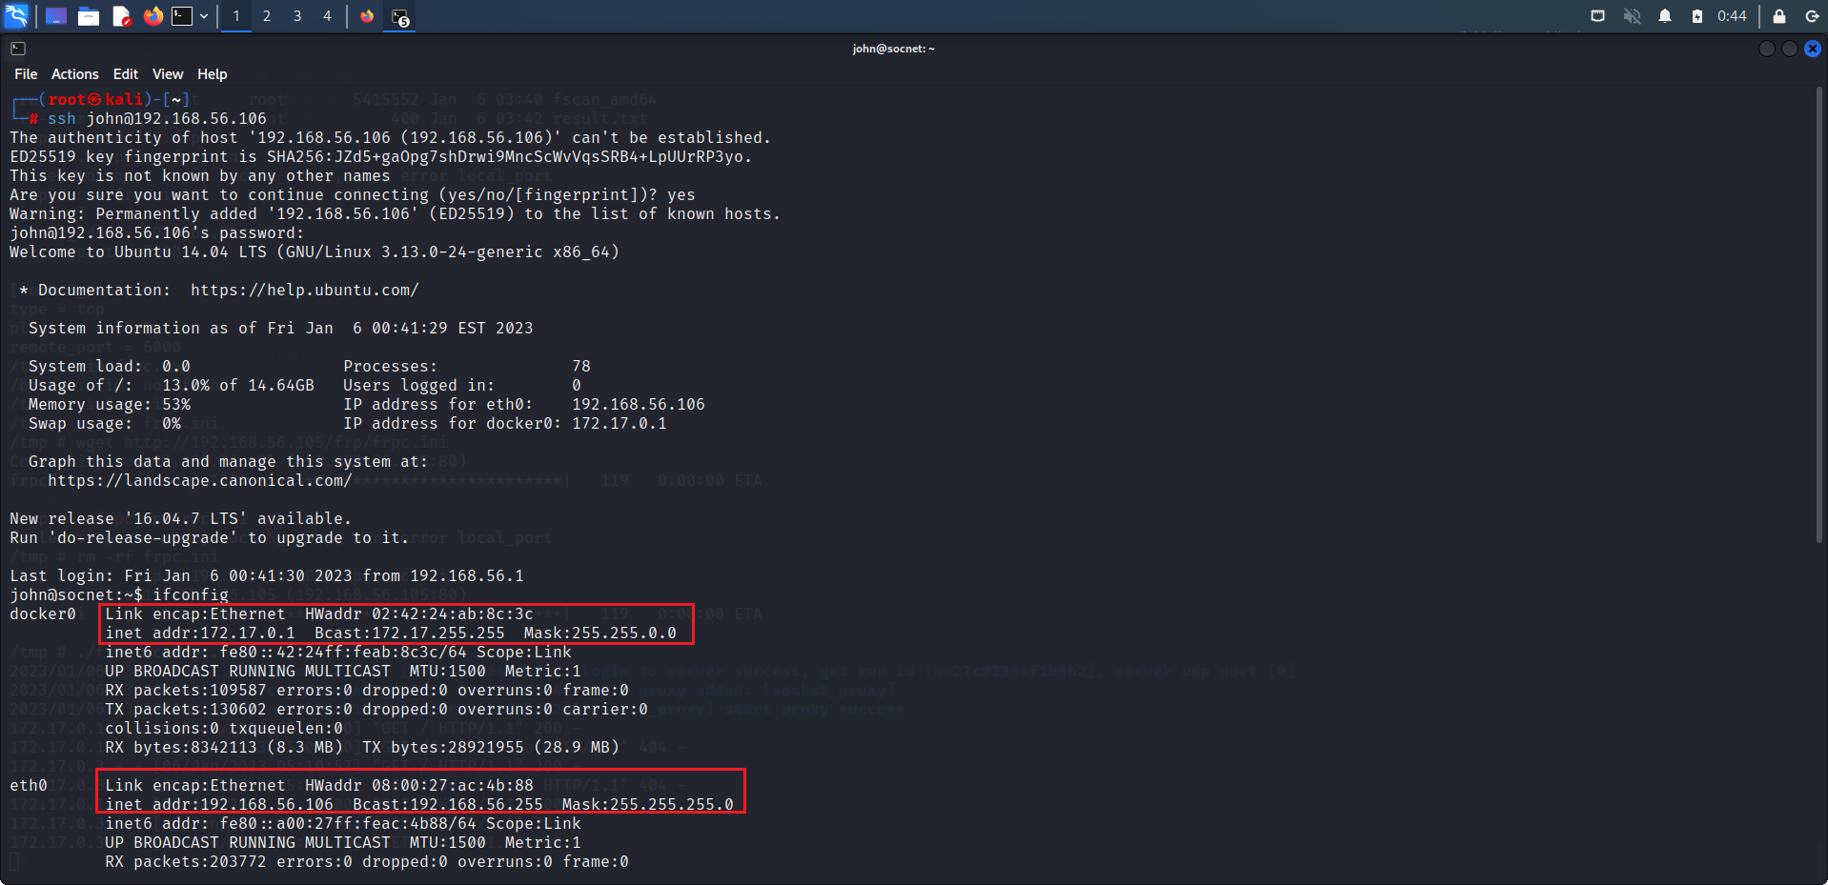The width and height of the screenshot is (1828, 885).
Task: Click 172.17.0.1 in 'IP address for docker0' line
Action: tap(619, 423)
